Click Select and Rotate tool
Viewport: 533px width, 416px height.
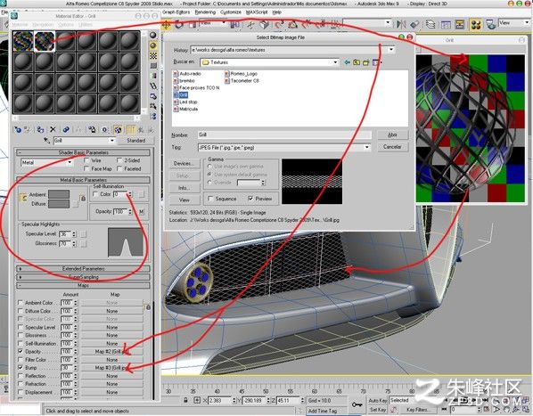tap(179, 24)
